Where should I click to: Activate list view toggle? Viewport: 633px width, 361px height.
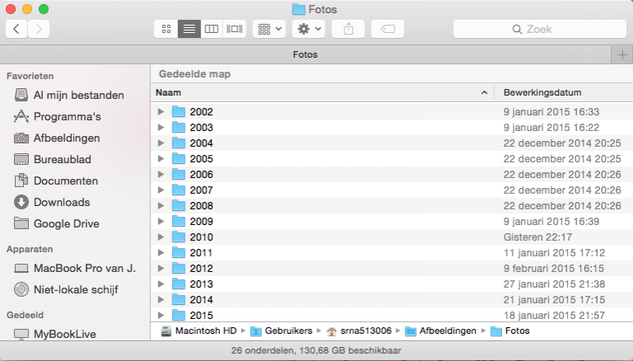pos(190,29)
